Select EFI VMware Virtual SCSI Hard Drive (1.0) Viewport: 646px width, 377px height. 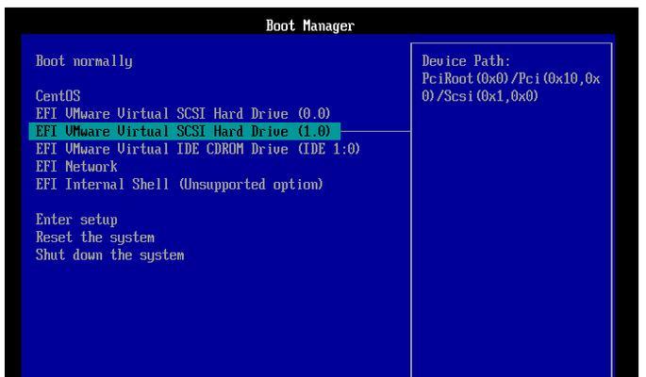pos(185,131)
